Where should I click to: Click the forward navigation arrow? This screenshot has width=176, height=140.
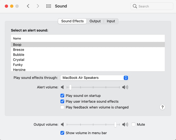(38, 6)
